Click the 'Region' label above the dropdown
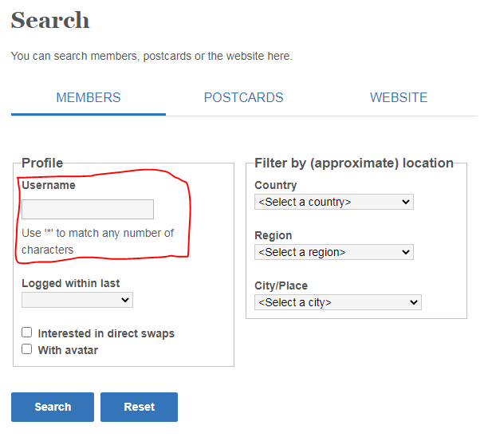The height and width of the screenshot is (445, 488). click(x=274, y=235)
